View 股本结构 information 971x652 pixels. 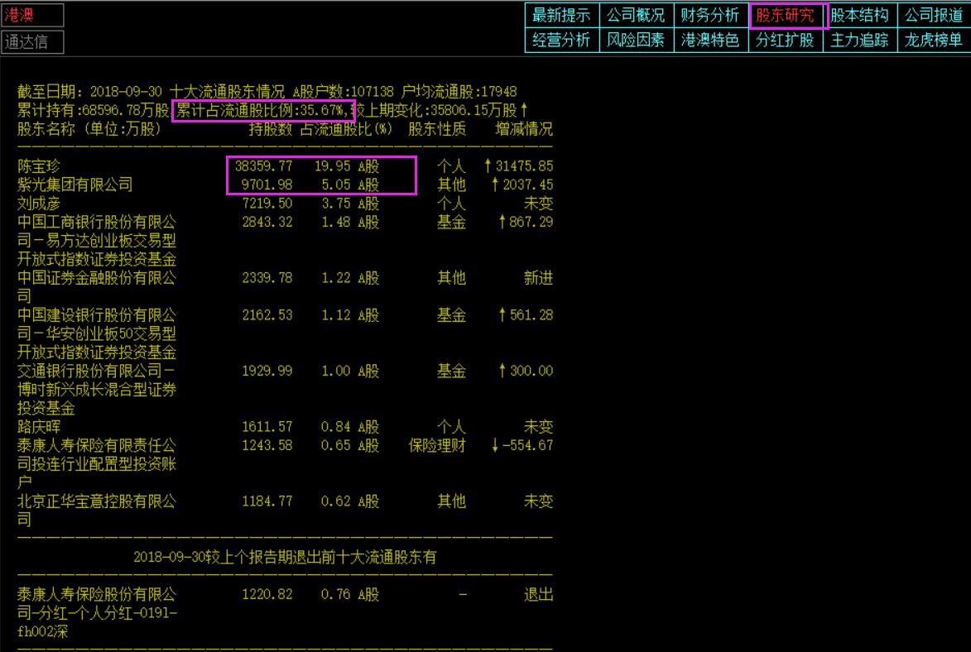(861, 14)
